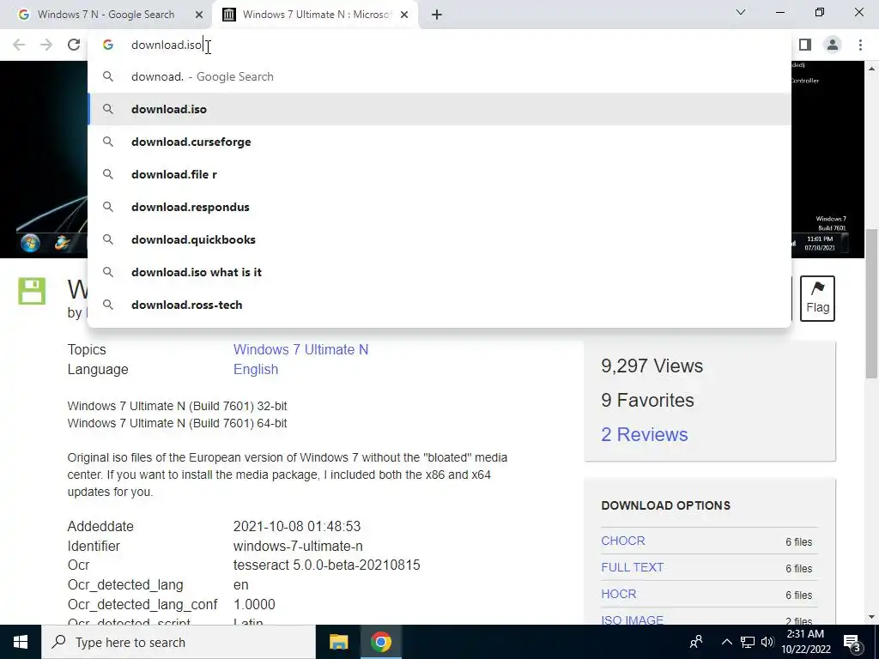Choose the download.ross-tech suggestion
Viewport: 879px width, 659px height.
pos(439,305)
